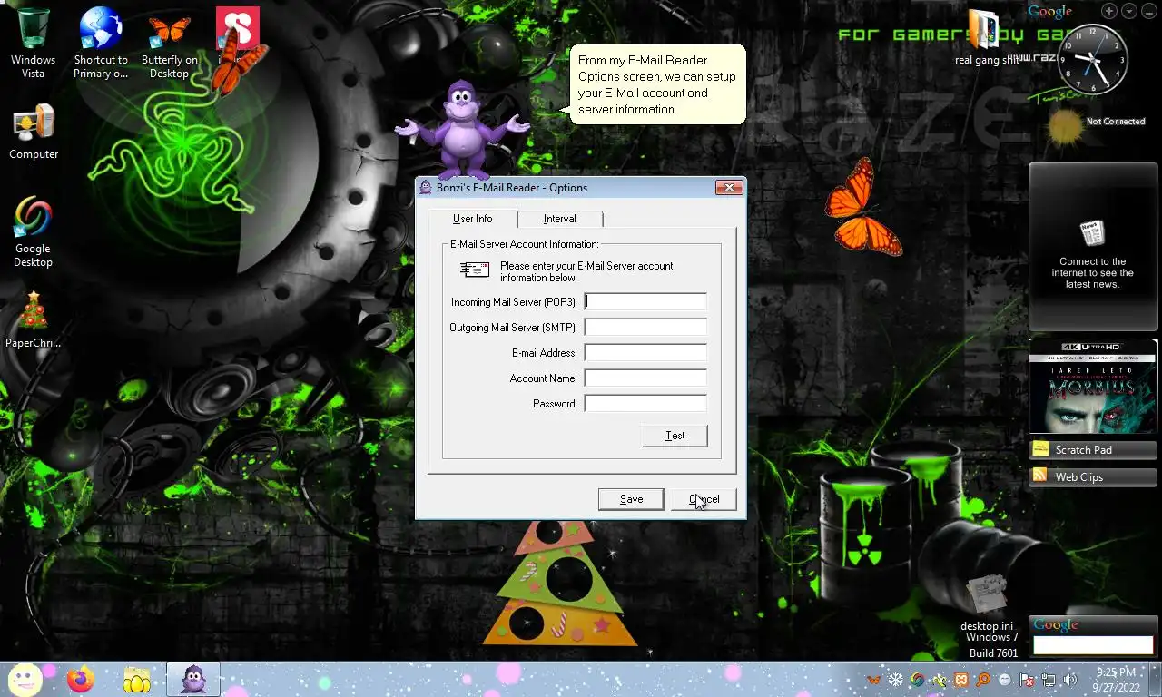Select the User Info tab

click(x=472, y=219)
